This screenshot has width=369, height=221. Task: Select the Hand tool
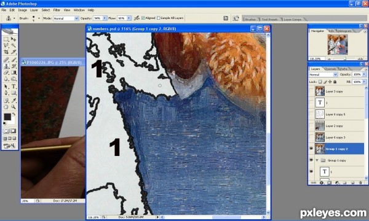point(6,107)
